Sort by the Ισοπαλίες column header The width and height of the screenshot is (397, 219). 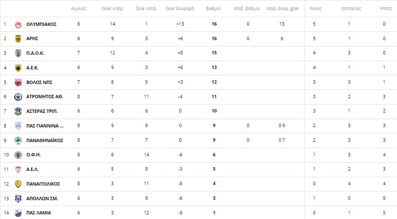coord(351,8)
